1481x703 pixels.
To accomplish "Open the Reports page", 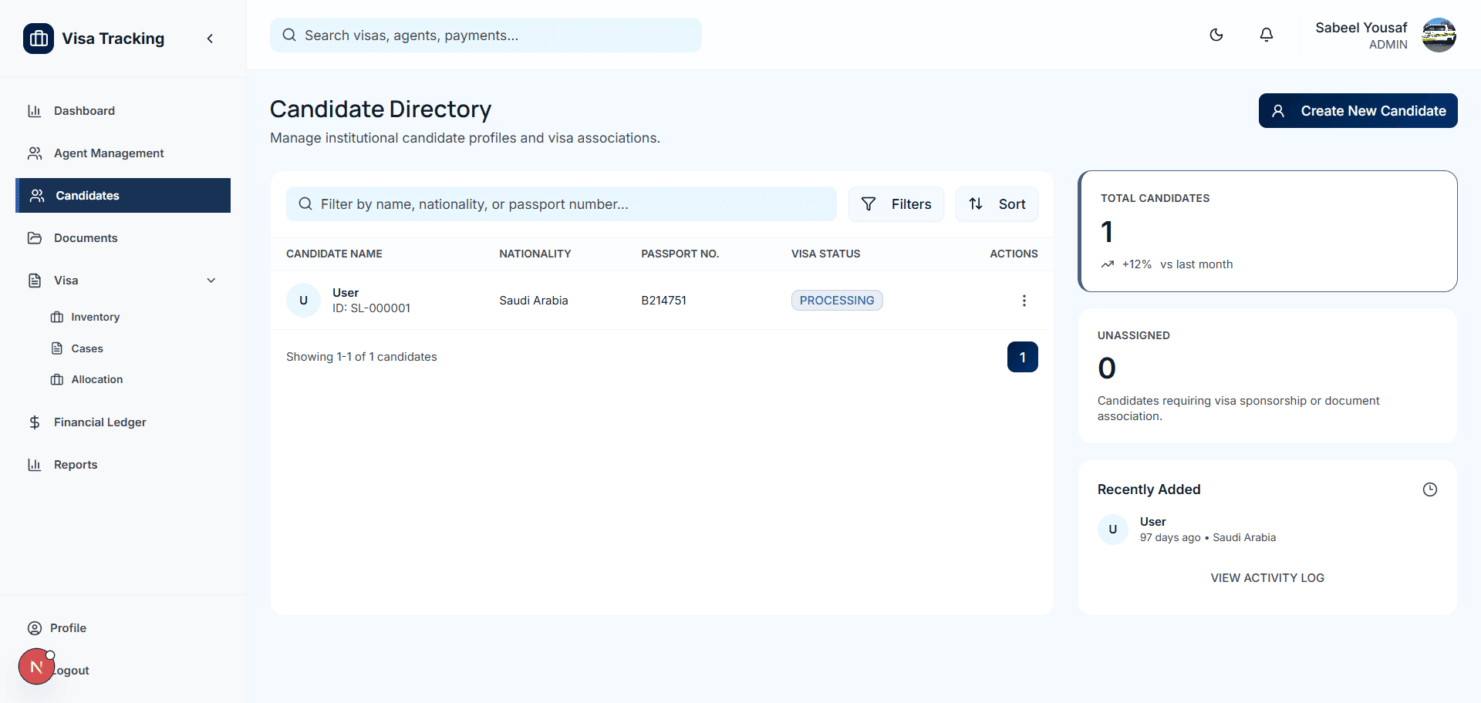I will point(123,465).
